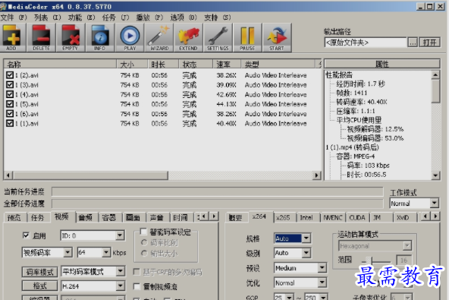The height and width of the screenshot is (300, 449).
Task: Click the PAUSE toolbar icon
Action: [x=247, y=37]
